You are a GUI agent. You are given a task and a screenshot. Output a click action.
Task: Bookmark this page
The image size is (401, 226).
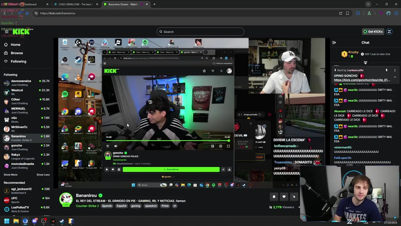[347, 13]
